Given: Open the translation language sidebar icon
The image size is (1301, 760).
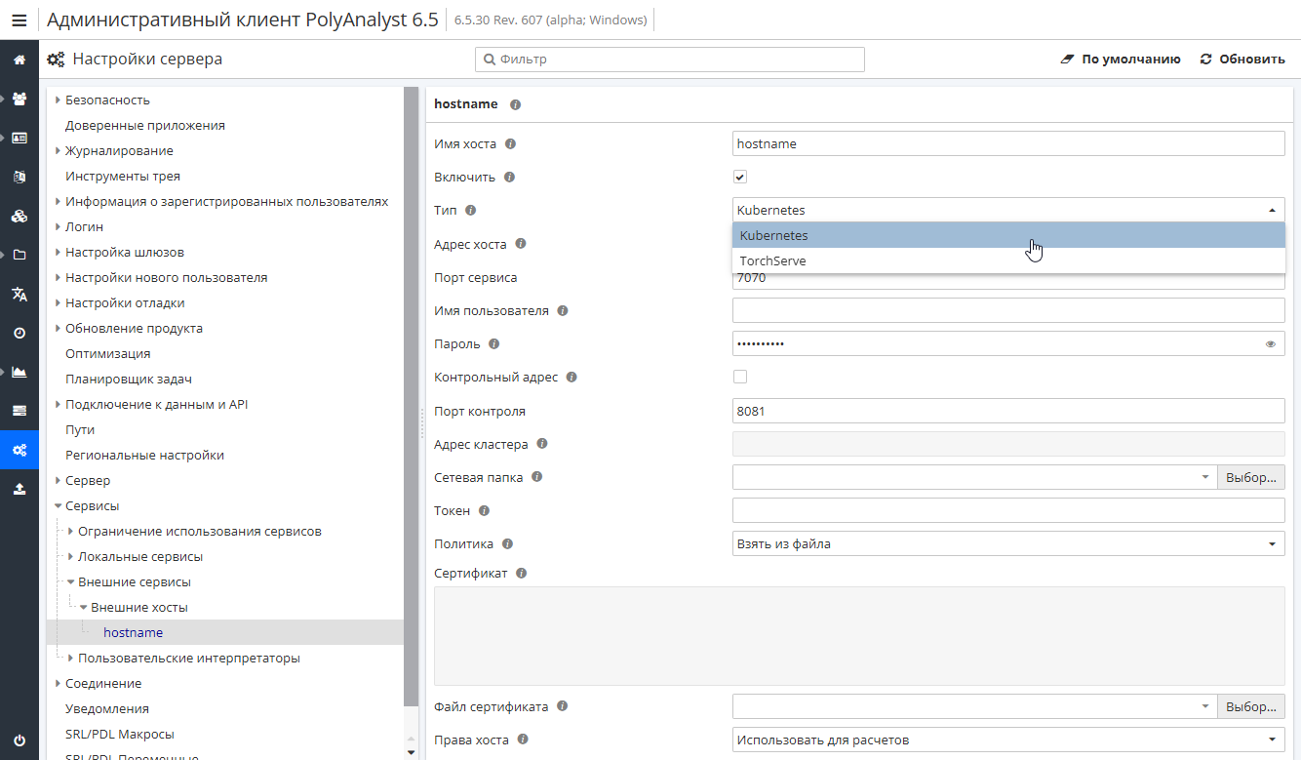Looking at the screenshot, I should point(20,294).
